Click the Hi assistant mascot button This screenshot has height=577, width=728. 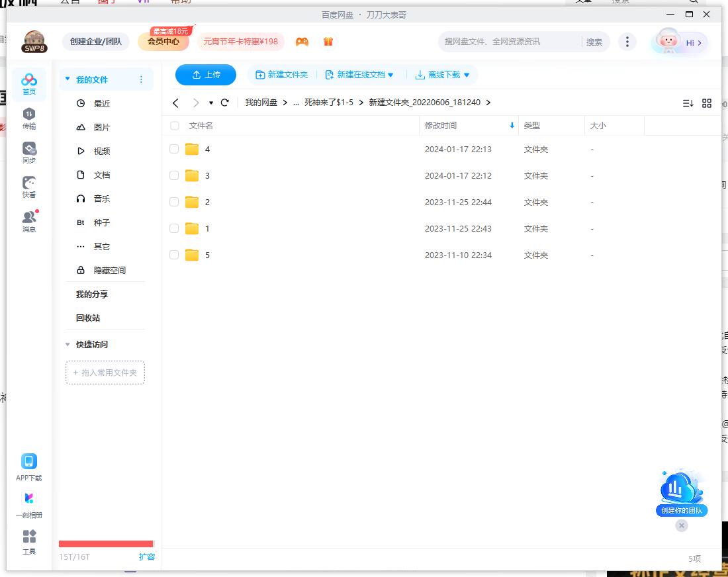pyautogui.click(x=680, y=42)
